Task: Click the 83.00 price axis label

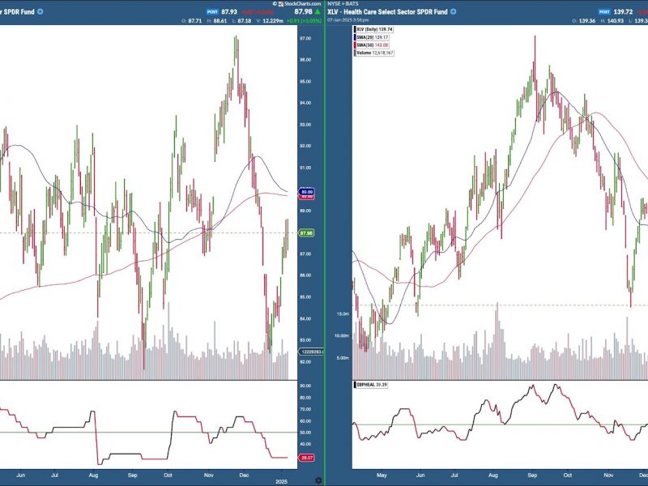Action: pos(305,340)
